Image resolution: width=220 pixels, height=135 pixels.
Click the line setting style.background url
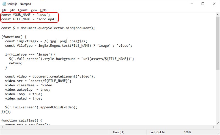[71, 59]
